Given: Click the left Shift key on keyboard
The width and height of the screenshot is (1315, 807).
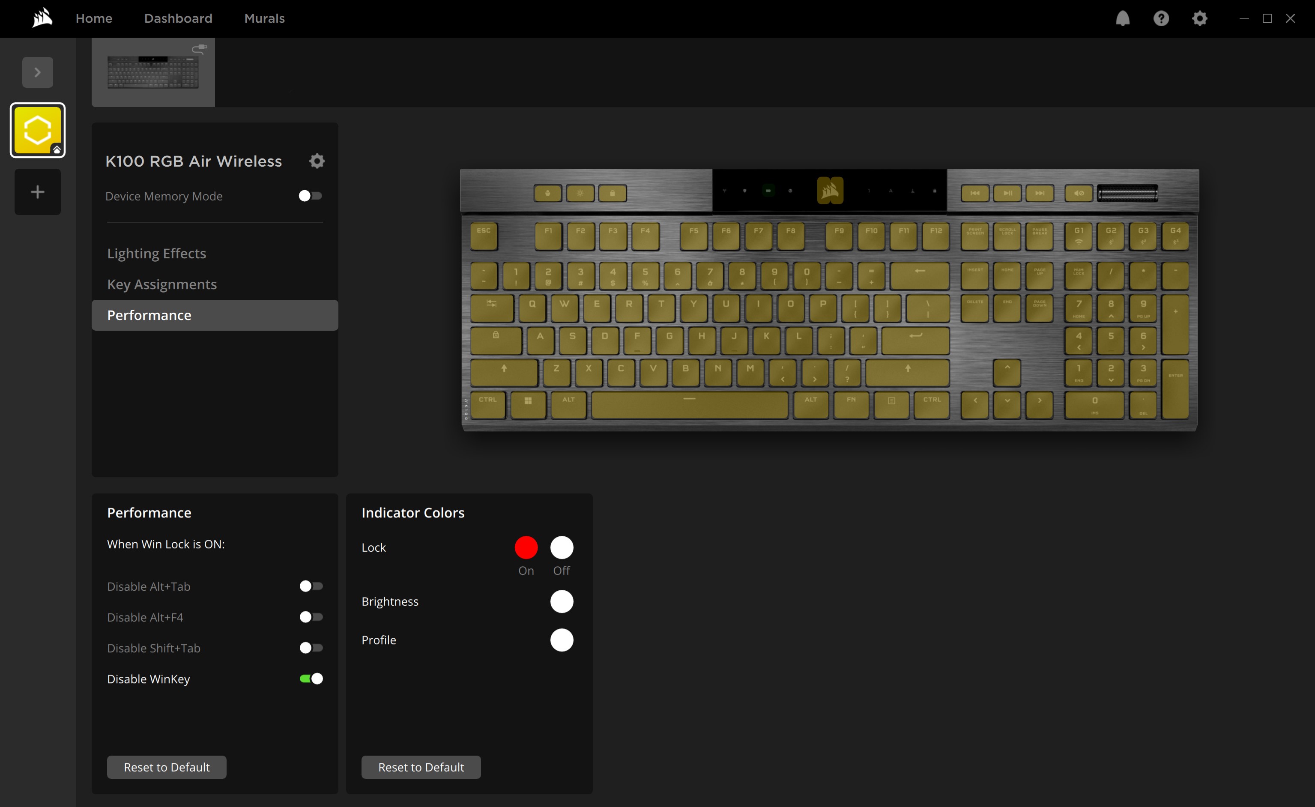Looking at the screenshot, I should pos(504,373).
